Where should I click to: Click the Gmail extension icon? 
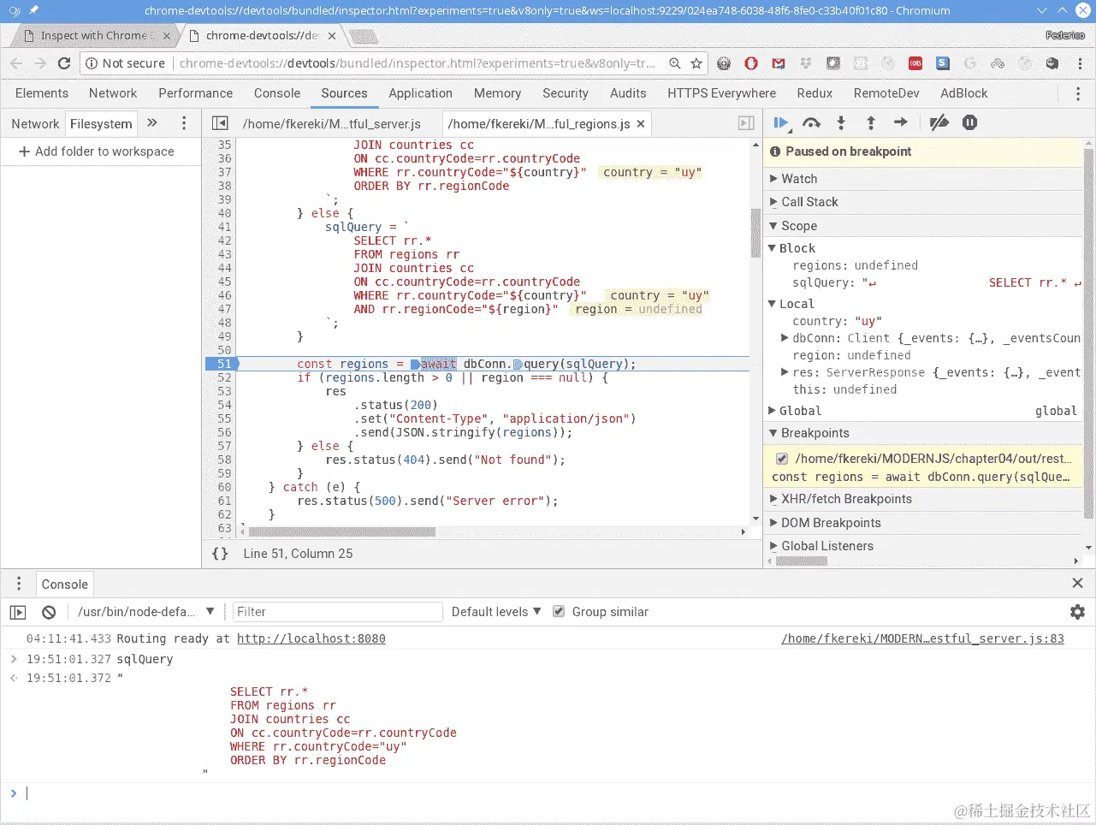(x=779, y=63)
